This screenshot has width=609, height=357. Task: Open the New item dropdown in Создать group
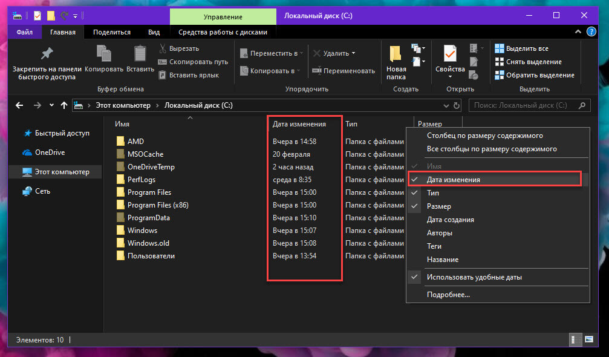coord(418,48)
